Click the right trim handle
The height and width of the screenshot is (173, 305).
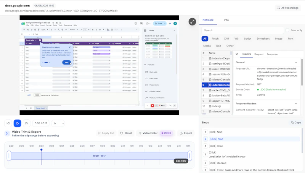point(190,156)
